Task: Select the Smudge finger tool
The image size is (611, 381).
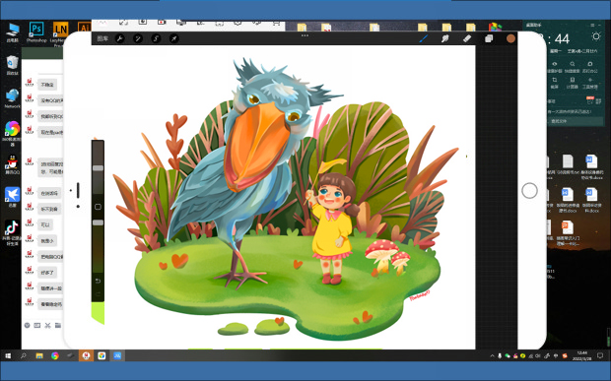Action: point(445,38)
